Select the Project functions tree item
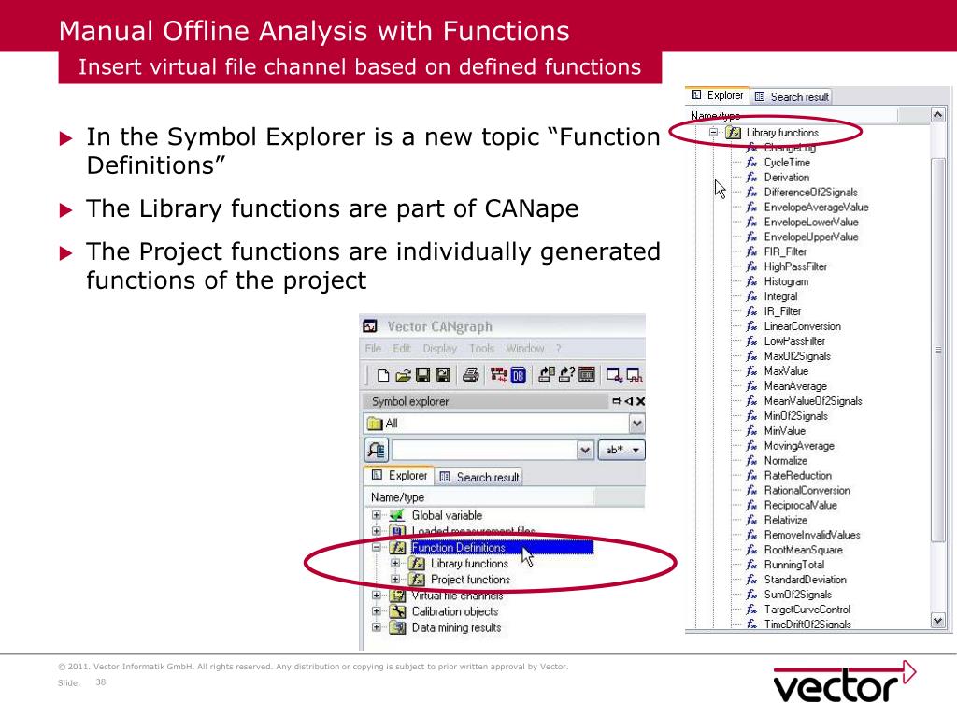 point(471,579)
